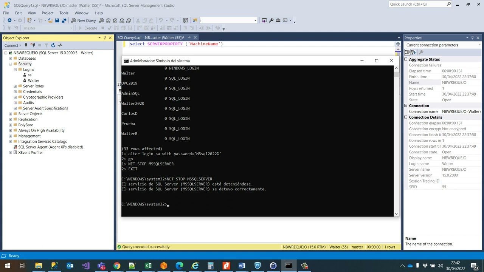Click the Database Engine Query icon
This screenshot has height=272, width=484.
(101, 20)
